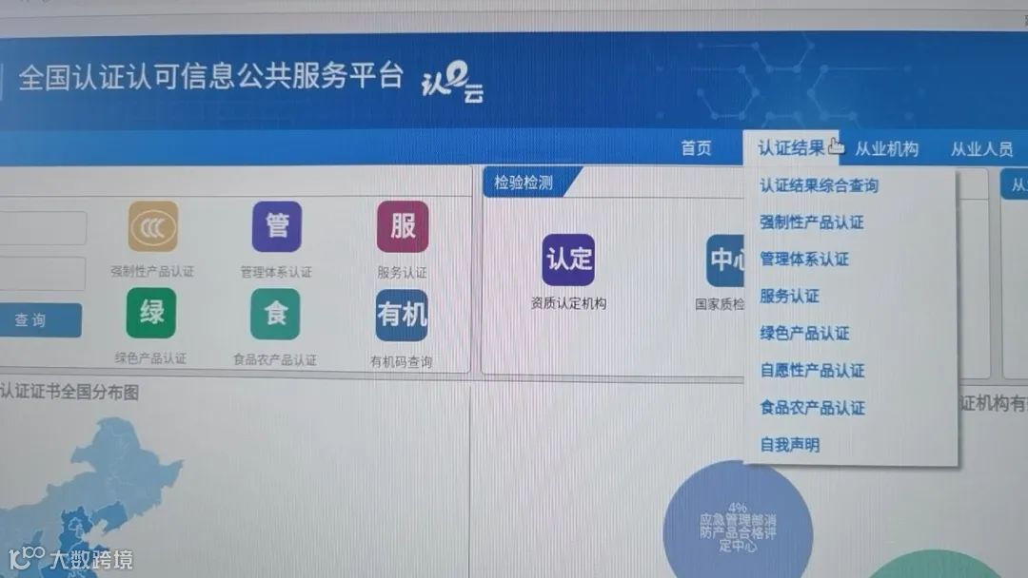This screenshot has width=1028, height=578.
Task: Click the 认证证书全国分布图 heading
Action: tap(69, 392)
